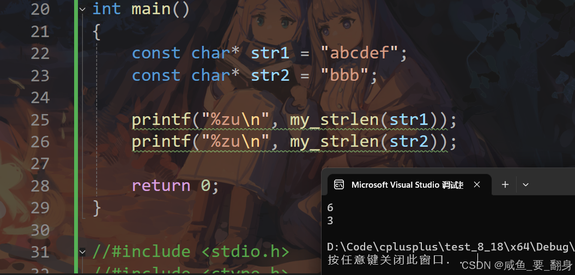This screenshot has width=575, height=275.
Task: Click the str1 variable declaration on line 22
Action: point(270,53)
